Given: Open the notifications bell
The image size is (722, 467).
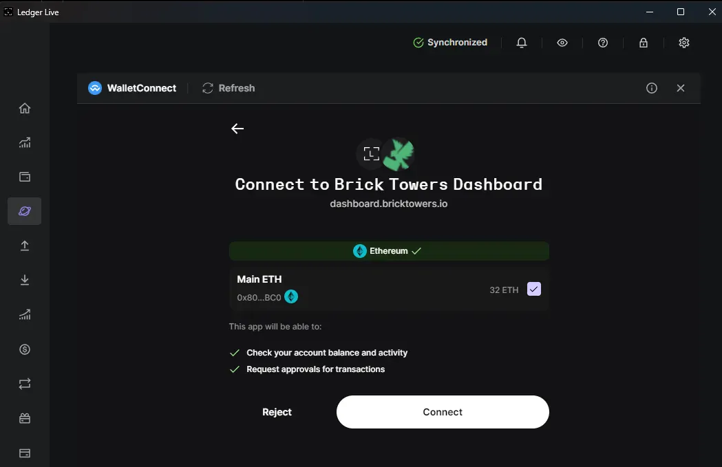Looking at the screenshot, I should [x=522, y=43].
